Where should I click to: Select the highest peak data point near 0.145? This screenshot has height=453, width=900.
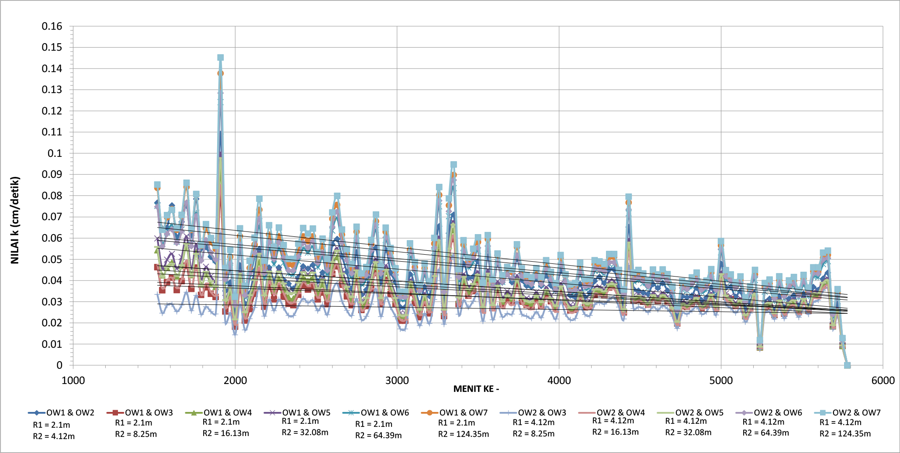pyautogui.click(x=221, y=58)
